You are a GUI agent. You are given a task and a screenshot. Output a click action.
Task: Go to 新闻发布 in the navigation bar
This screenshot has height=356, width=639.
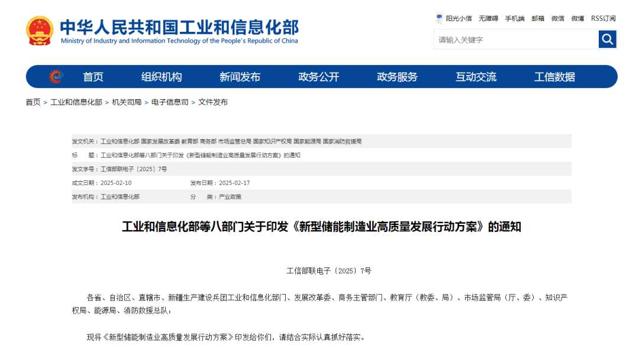click(x=240, y=77)
